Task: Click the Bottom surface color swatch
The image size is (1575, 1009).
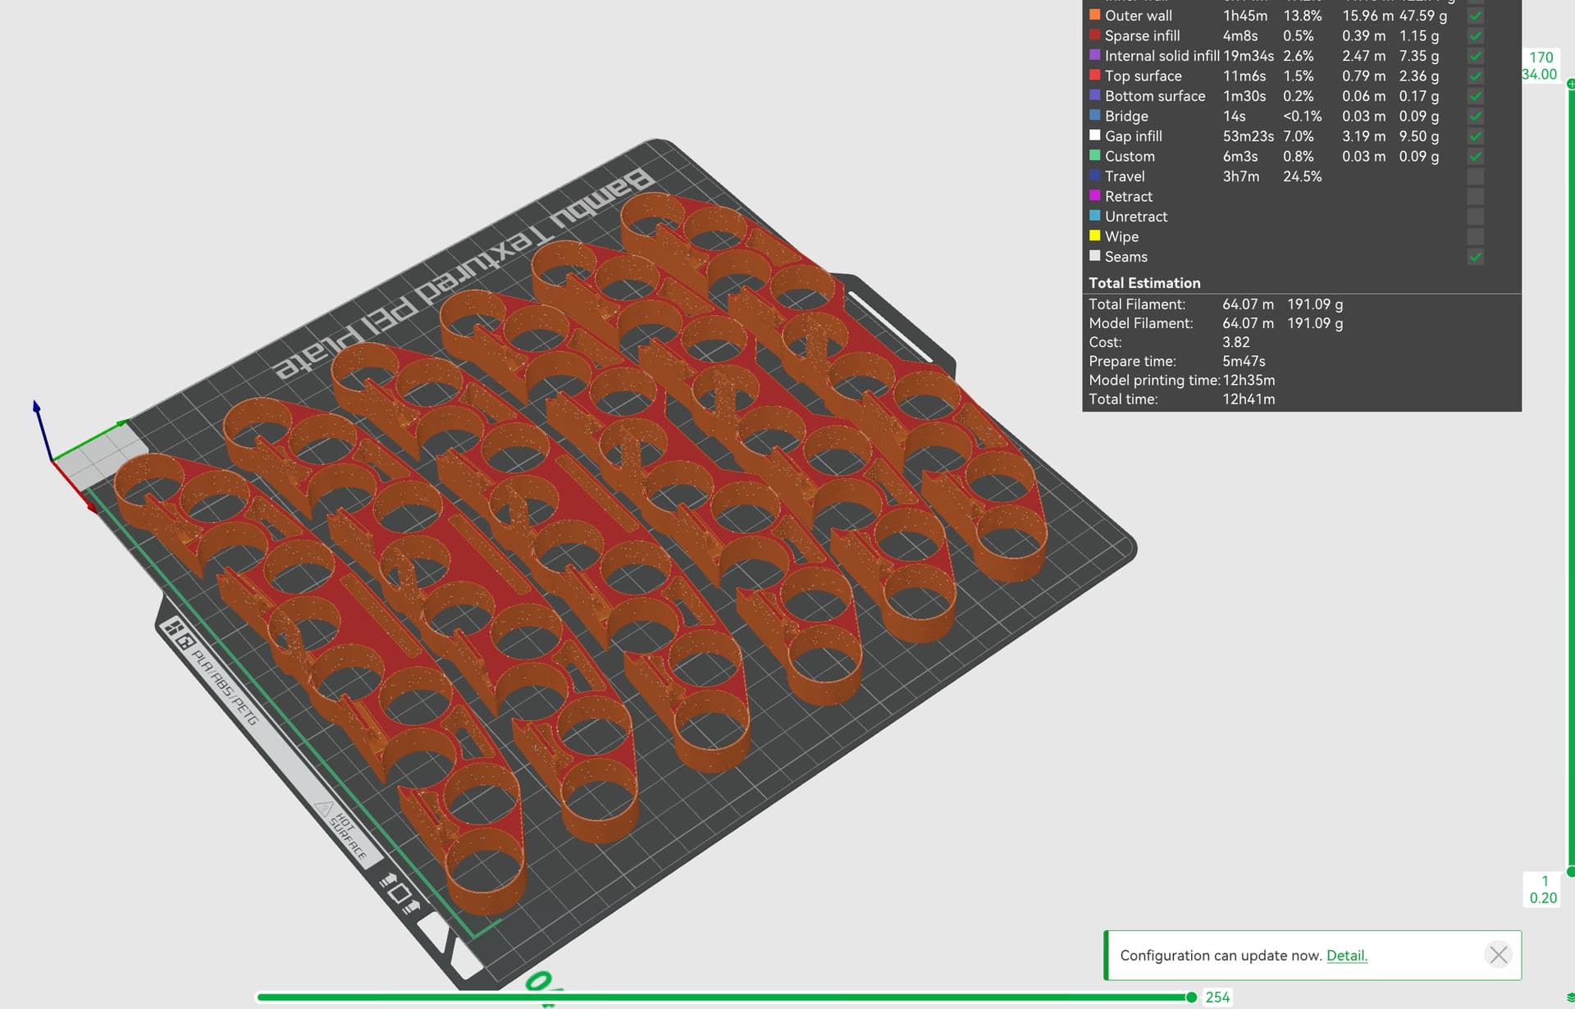Action: click(1094, 95)
